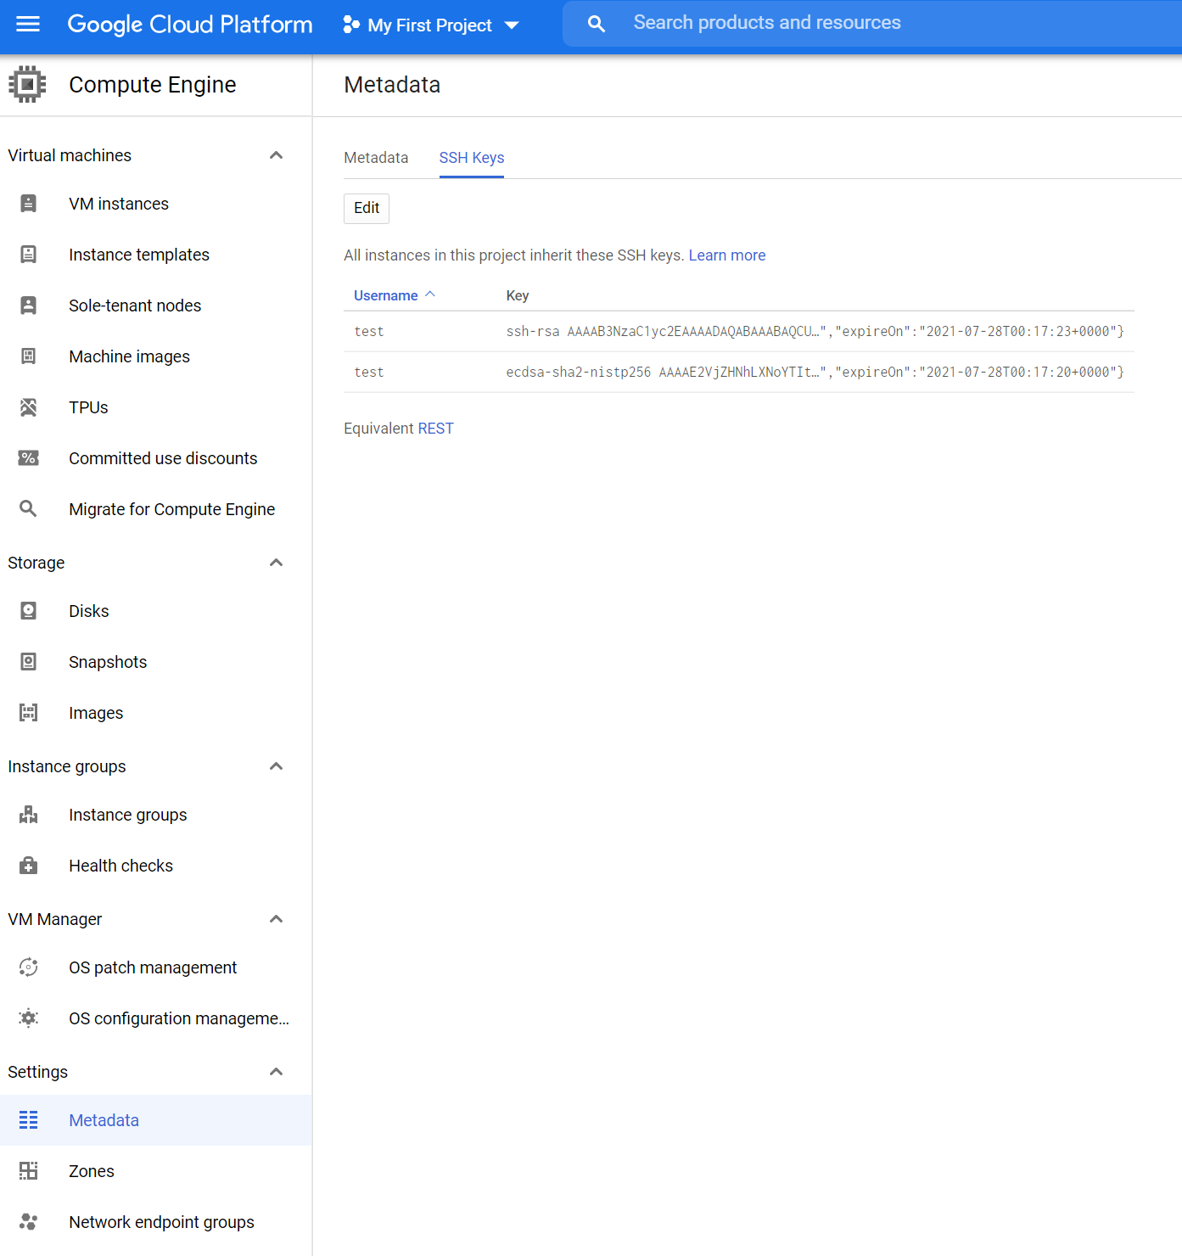Screen dimensions: 1182x1256
Task: Collapse the Instance groups section
Action: click(x=276, y=766)
